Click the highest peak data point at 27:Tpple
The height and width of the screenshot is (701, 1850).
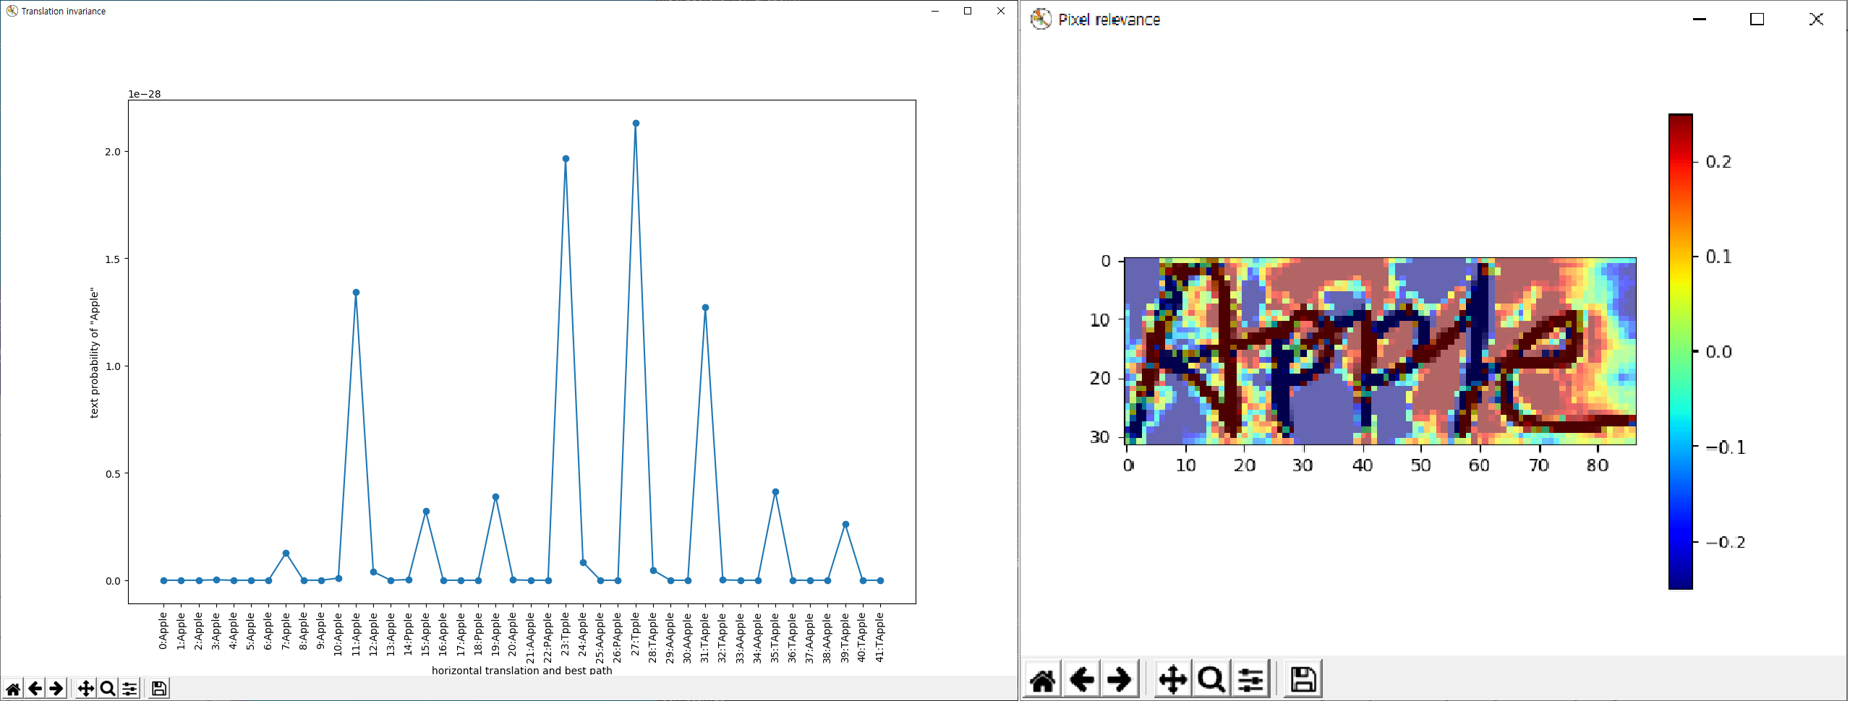click(636, 123)
